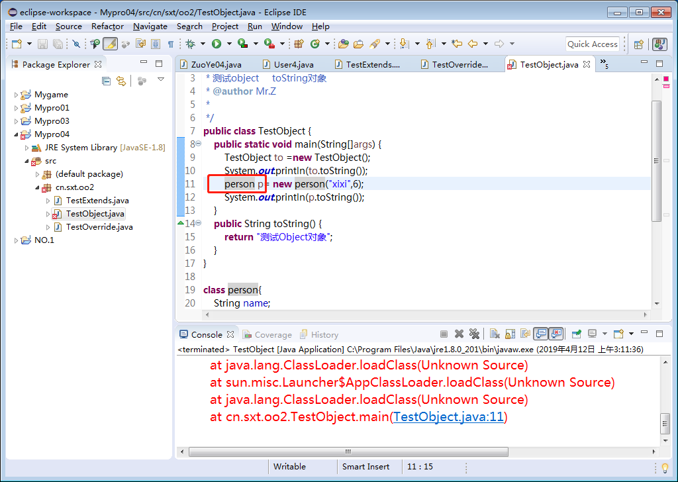Click the Save icon in the toolbar
Image resolution: width=678 pixels, height=482 pixels.
click(x=42, y=44)
